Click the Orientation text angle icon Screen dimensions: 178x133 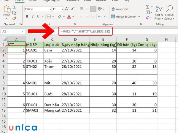[x=100, y=9]
